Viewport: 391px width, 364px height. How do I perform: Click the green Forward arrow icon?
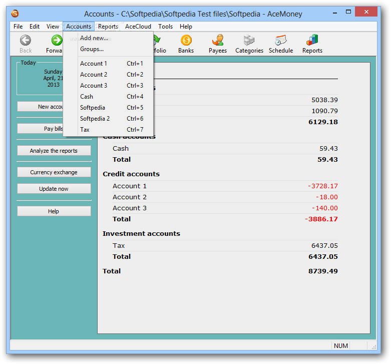coord(57,40)
